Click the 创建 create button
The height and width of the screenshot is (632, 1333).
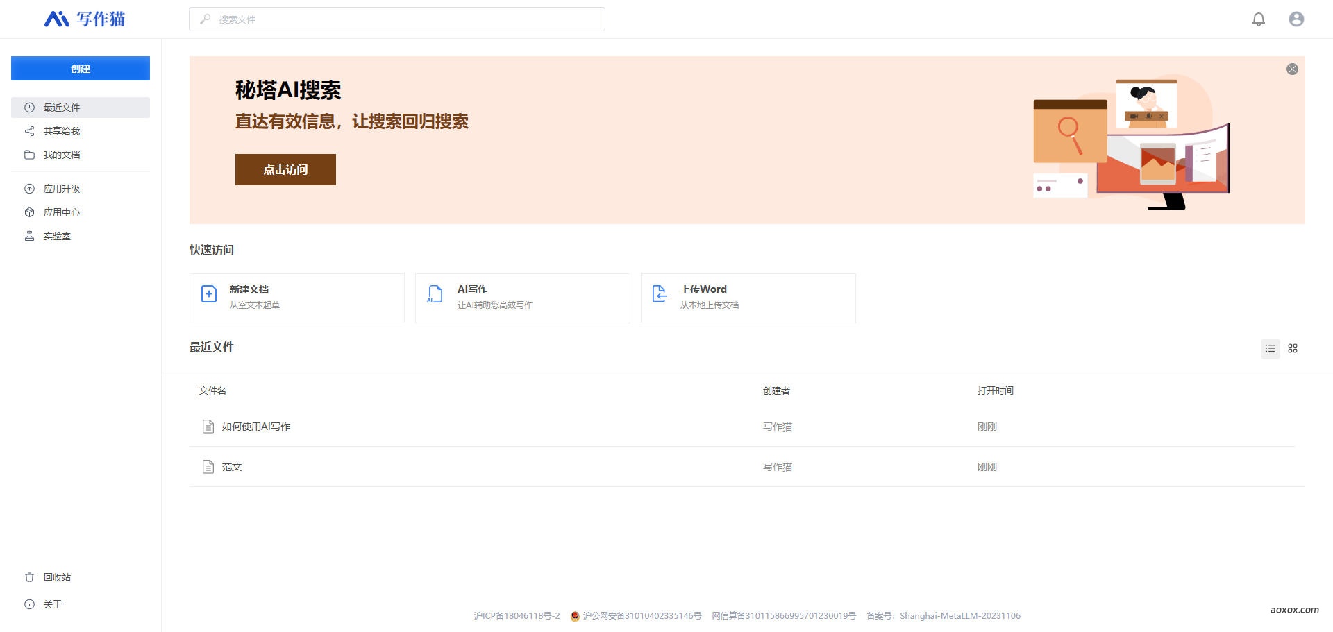click(x=80, y=68)
